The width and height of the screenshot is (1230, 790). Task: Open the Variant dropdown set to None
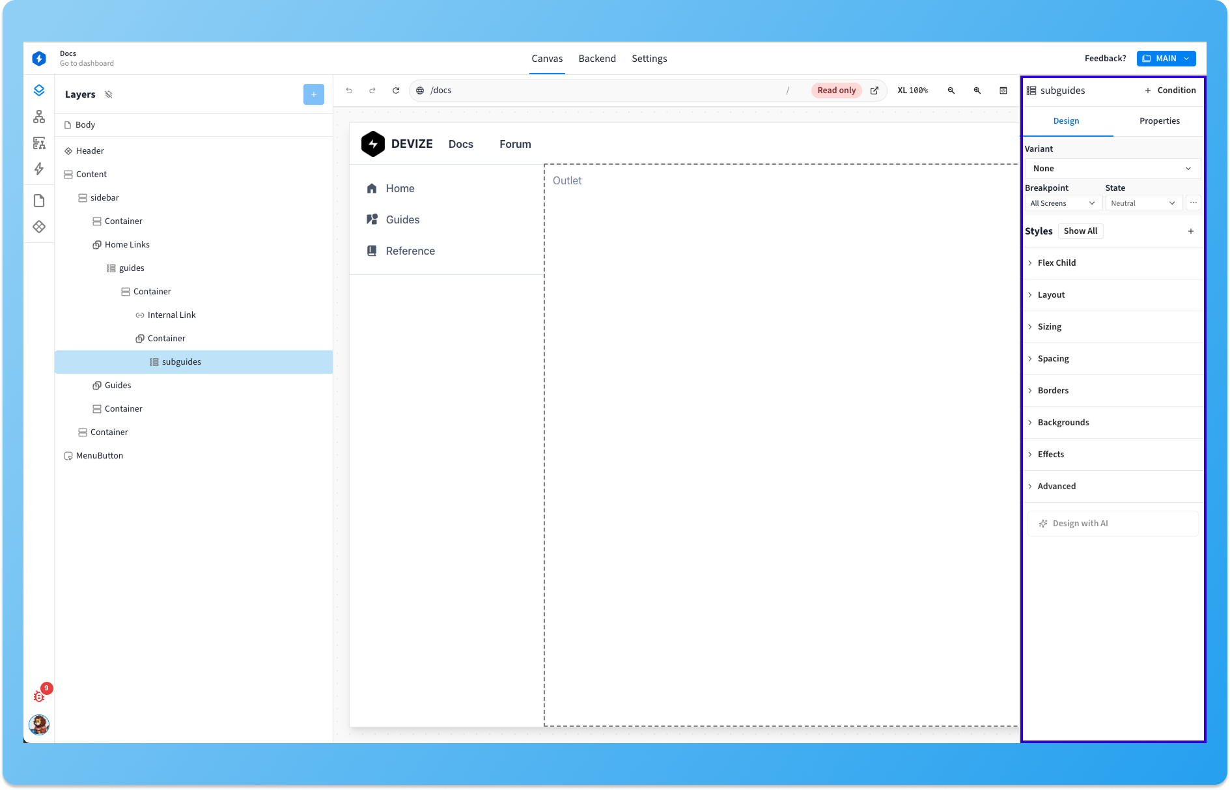point(1111,169)
